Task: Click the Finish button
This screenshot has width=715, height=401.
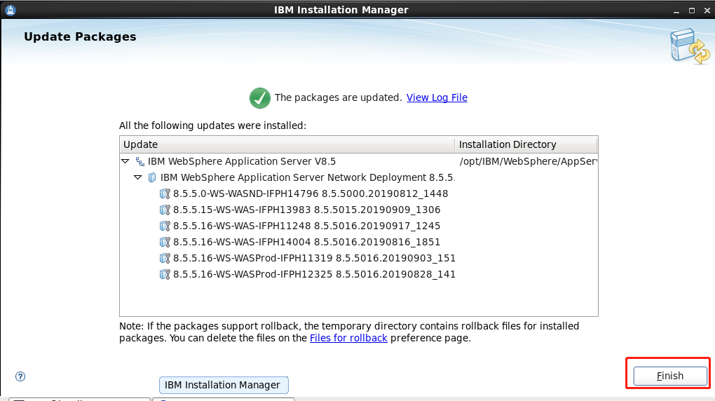Action: (670, 376)
